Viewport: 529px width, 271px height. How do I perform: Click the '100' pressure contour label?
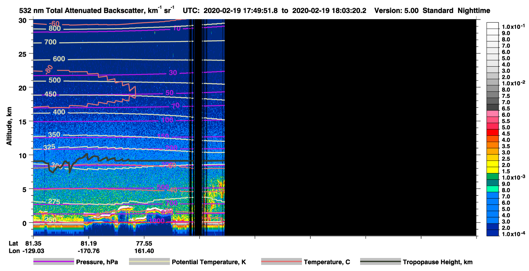coord(167,120)
